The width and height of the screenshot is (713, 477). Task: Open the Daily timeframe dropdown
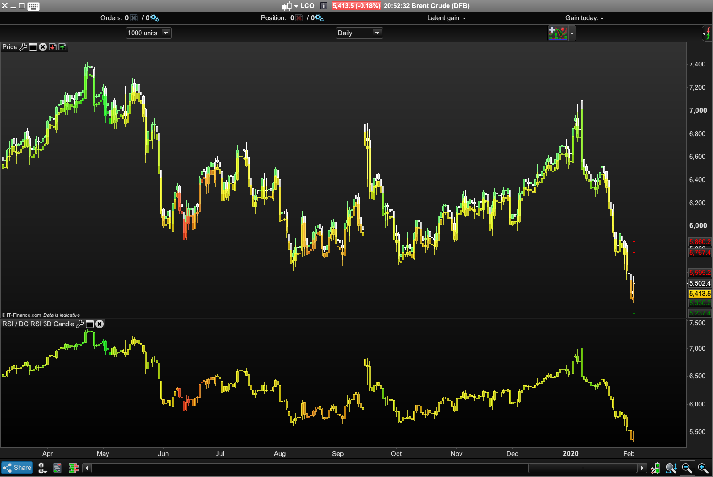pyautogui.click(x=359, y=33)
